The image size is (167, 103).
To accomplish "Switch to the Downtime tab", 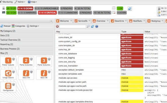I will [119, 21].
